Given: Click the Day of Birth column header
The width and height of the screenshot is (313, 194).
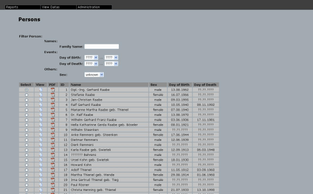Looking at the screenshot, I should click(x=179, y=84).
